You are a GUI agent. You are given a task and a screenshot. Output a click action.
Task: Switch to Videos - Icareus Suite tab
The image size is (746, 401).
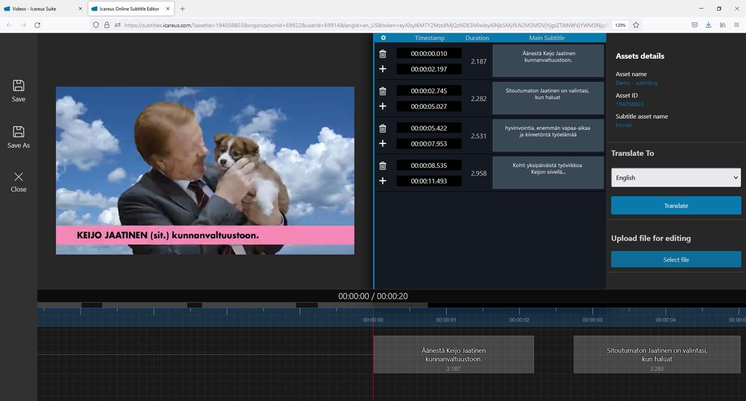point(41,9)
